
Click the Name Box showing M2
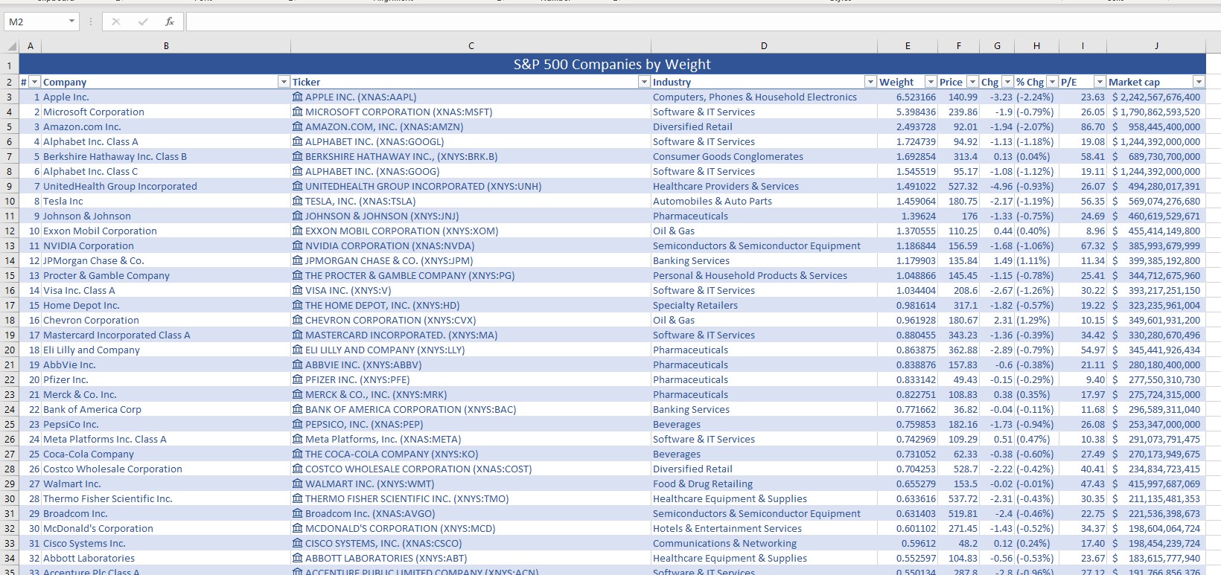[x=36, y=22]
